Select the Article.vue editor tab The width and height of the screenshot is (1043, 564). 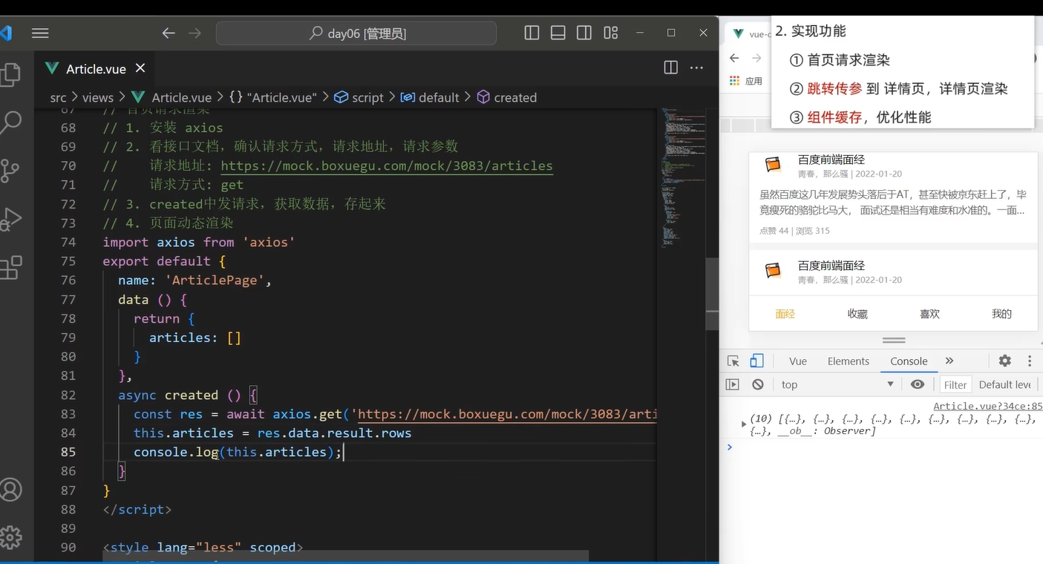tap(96, 69)
